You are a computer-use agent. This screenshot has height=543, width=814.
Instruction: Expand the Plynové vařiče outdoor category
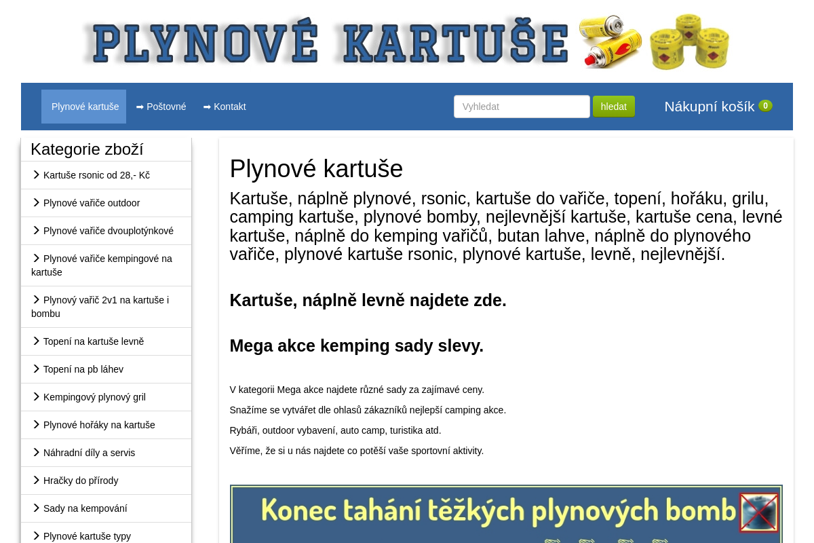pyautogui.click(x=92, y=203)
